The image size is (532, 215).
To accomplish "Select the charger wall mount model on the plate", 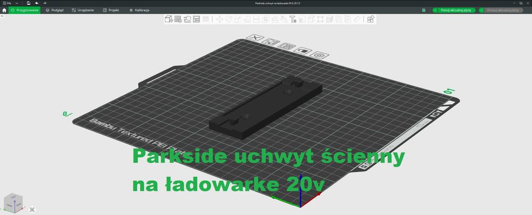I will (x=265, y=107).
